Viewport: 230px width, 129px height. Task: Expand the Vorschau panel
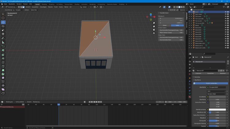click(198, 77)
